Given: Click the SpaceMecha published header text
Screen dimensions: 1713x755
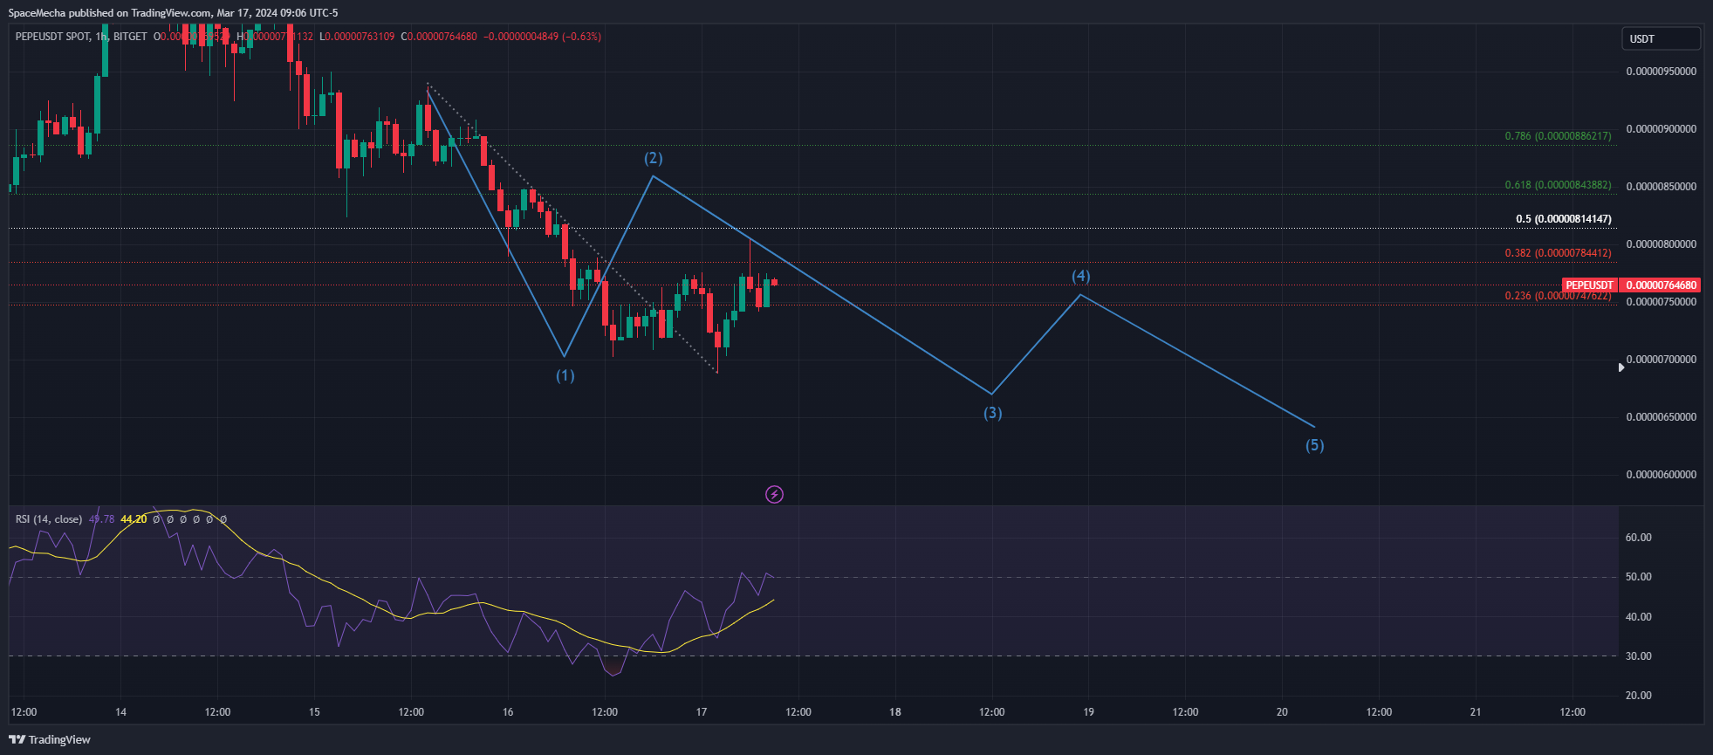Looking at the screenshot, I should point(174,13).
